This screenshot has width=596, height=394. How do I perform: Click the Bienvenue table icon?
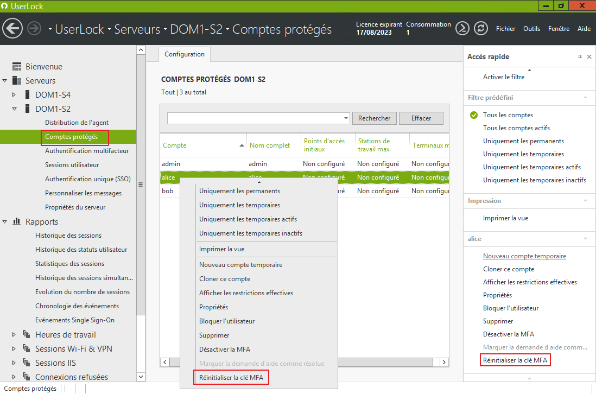coord(17,67)
